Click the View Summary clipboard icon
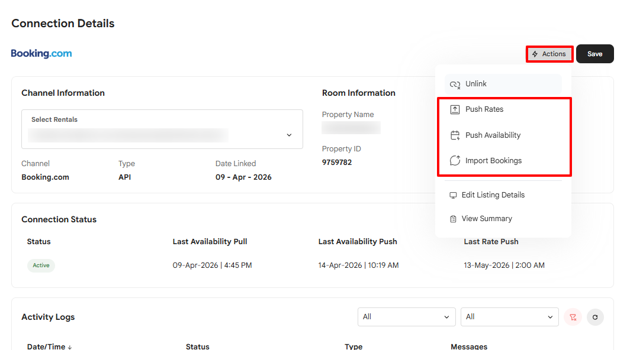The width and height of the screenshot is (630, 350). [453, 219]
